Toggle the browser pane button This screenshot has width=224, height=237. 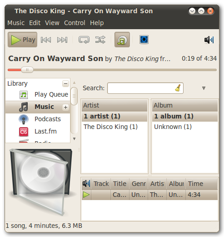click(122, 40)
